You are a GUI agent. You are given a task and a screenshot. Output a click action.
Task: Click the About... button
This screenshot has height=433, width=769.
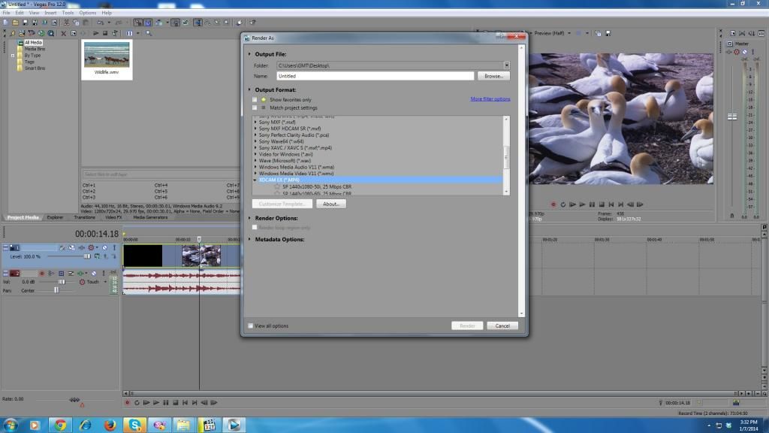pos(331,204)
